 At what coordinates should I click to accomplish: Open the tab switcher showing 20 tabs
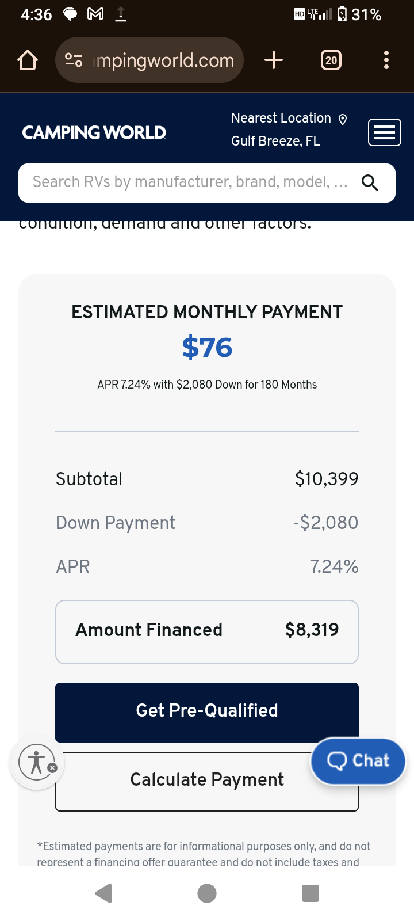331,60
